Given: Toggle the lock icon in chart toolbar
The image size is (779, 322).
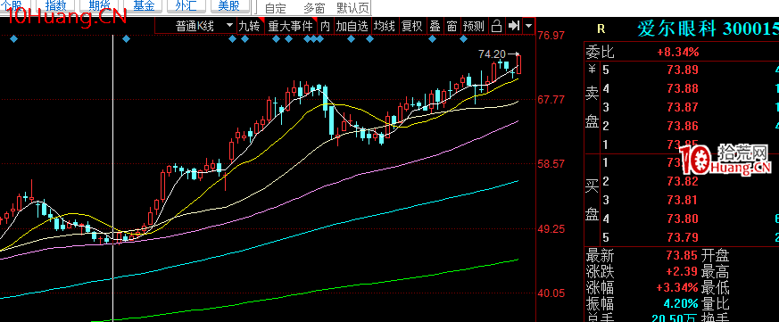Looking at the screenshot, I should (x=496, y=27).
